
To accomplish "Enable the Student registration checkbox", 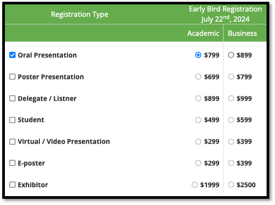I will click(x=12, y=120).
